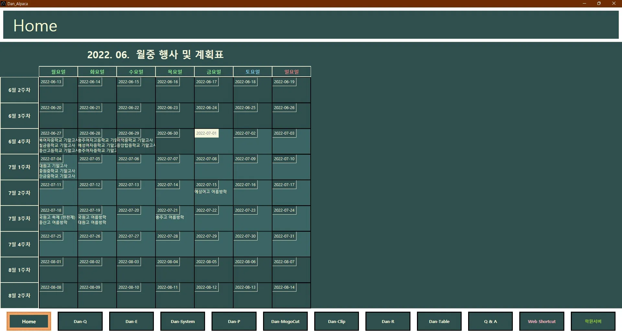
Task: Open the Dan-Clip section
Action: [337, 321]
